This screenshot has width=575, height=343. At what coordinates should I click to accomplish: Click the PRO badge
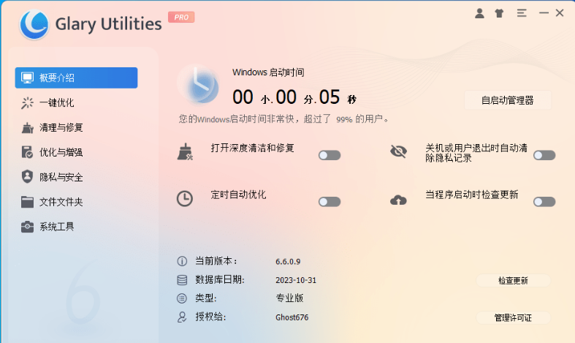click(181, 17)
